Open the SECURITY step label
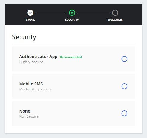 coord(72,20)
